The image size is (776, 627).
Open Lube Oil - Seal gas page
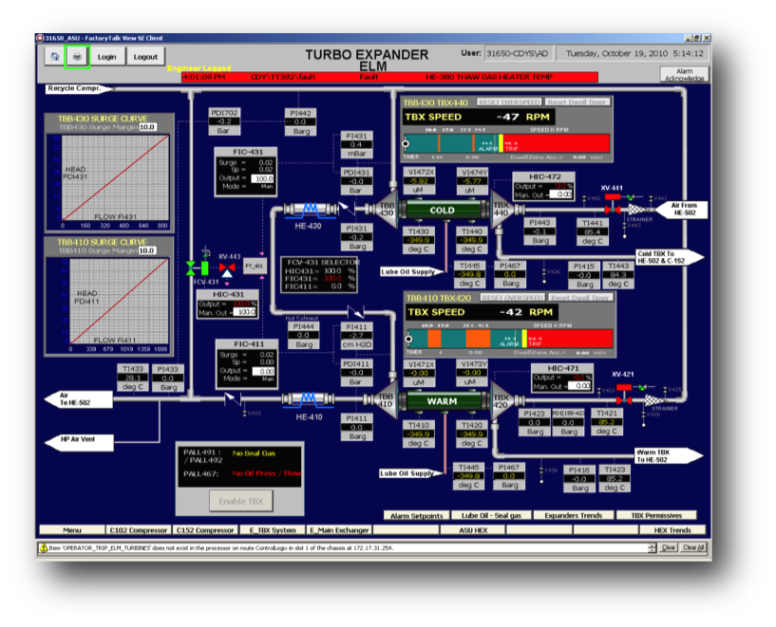[491, 515]
